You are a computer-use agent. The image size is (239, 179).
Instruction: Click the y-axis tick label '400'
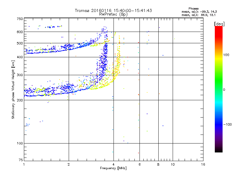pos(20,57)
